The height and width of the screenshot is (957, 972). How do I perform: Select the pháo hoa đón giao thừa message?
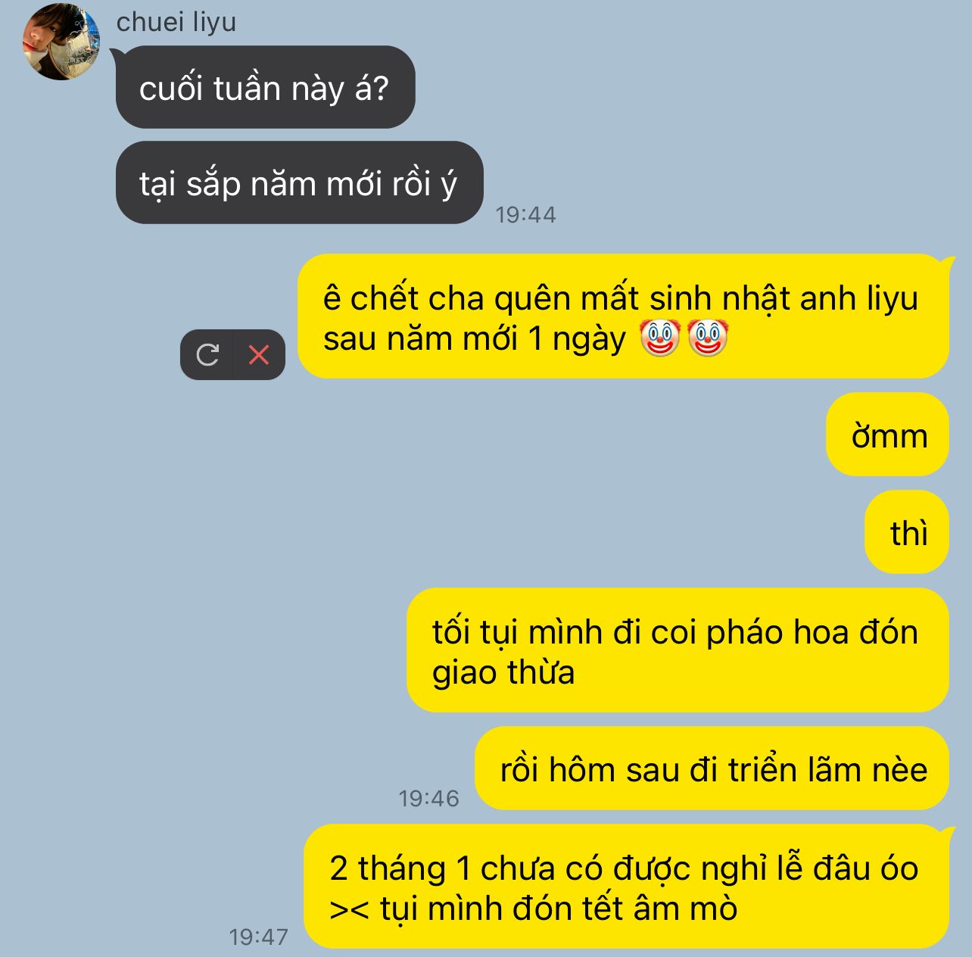(x=678, y=650)
